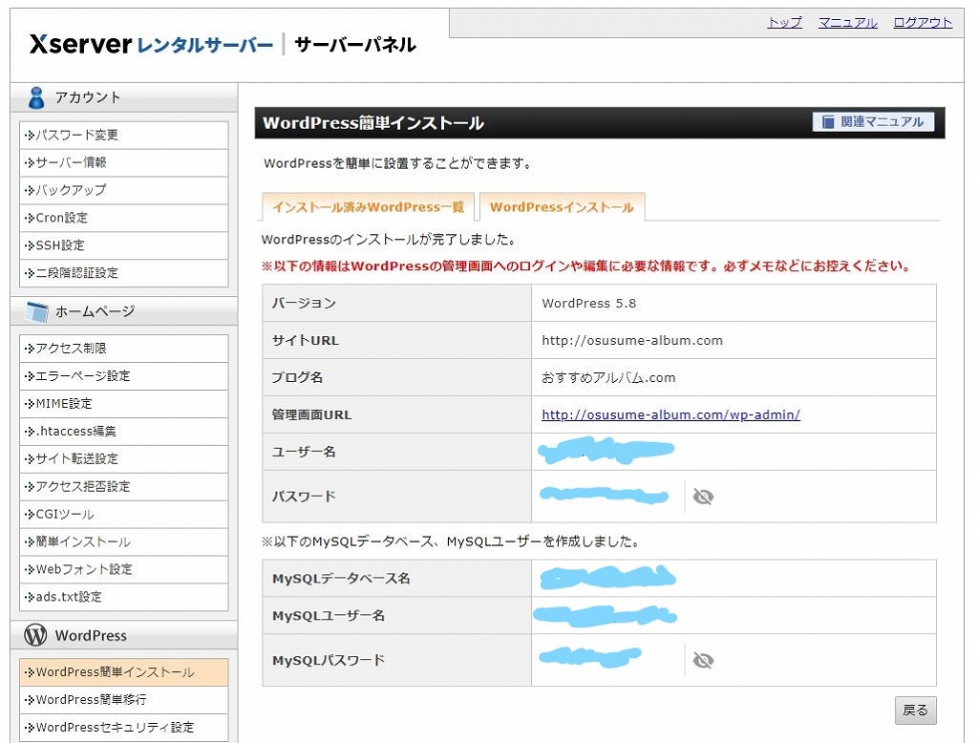Open パスワード変更 in sidebar
This screenshot has width=978, height=743.
tap(123, 135)
